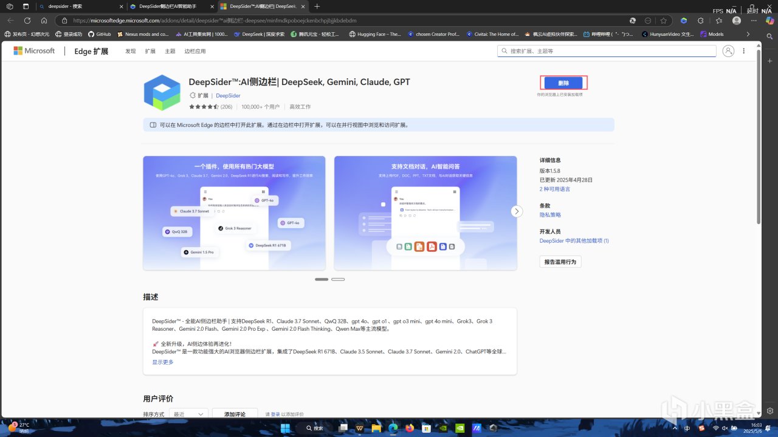Click the Sogou input method tray icon
778x437 pixels.
(701, 428)
